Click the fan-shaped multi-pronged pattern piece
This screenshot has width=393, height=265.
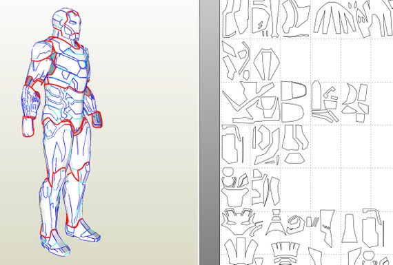pyautogui.click(x=334, y=18)
